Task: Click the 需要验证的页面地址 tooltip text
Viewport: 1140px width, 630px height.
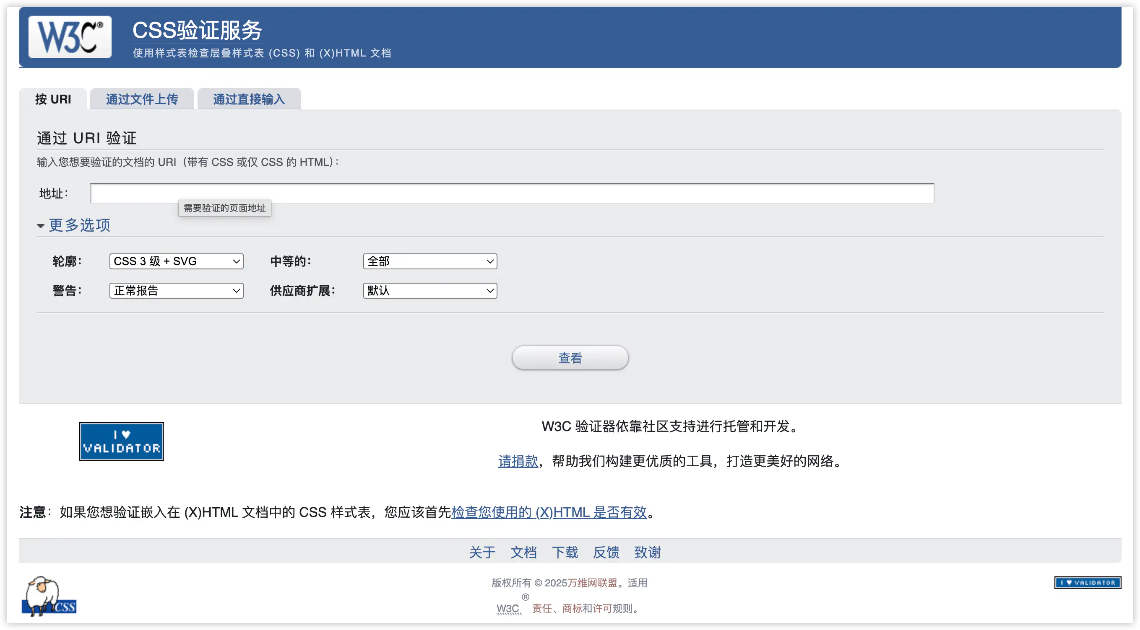Action: point(224,208)
